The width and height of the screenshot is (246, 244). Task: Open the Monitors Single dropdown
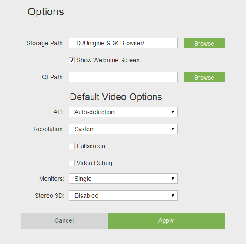click(x=123, y=179)
